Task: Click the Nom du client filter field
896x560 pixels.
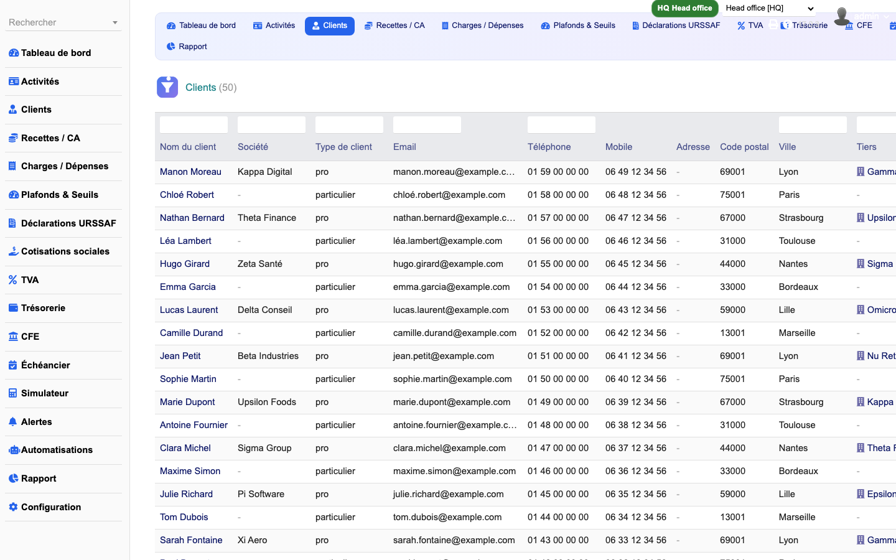Action: (194, 124)
